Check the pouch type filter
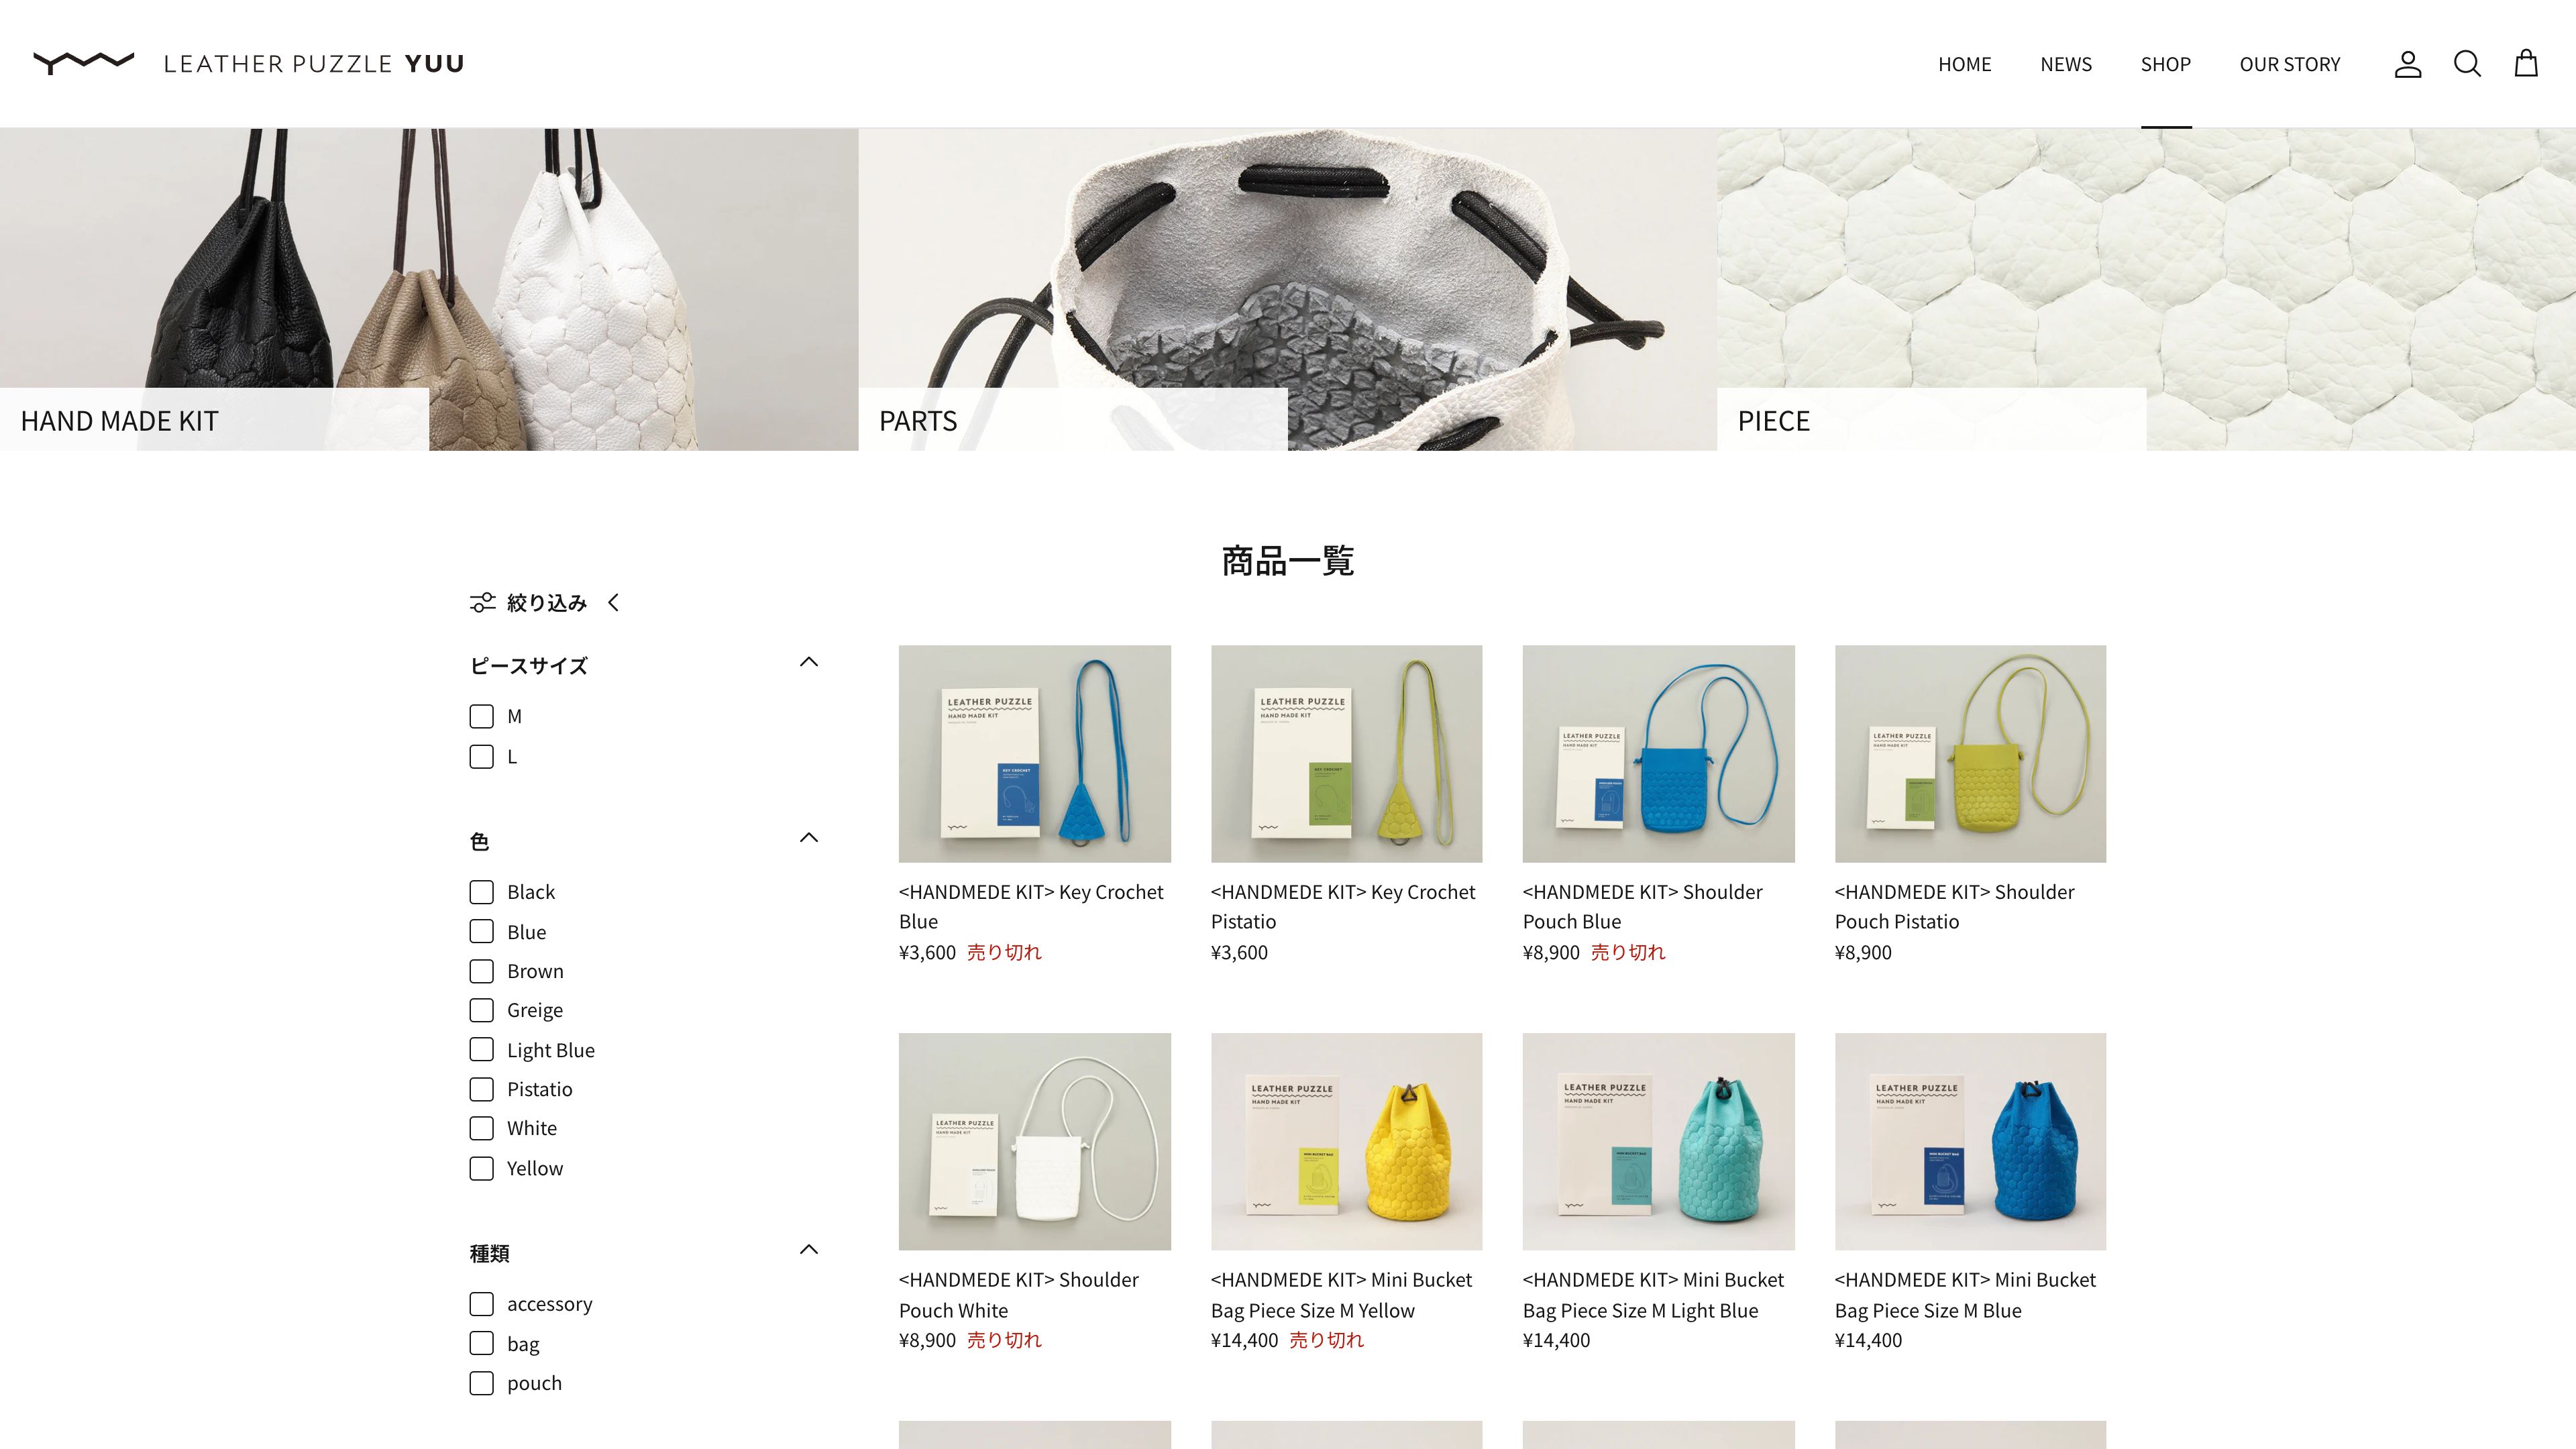Image resolution: width=2576 pixels, height=1449 pixels. coord(481,1383)
